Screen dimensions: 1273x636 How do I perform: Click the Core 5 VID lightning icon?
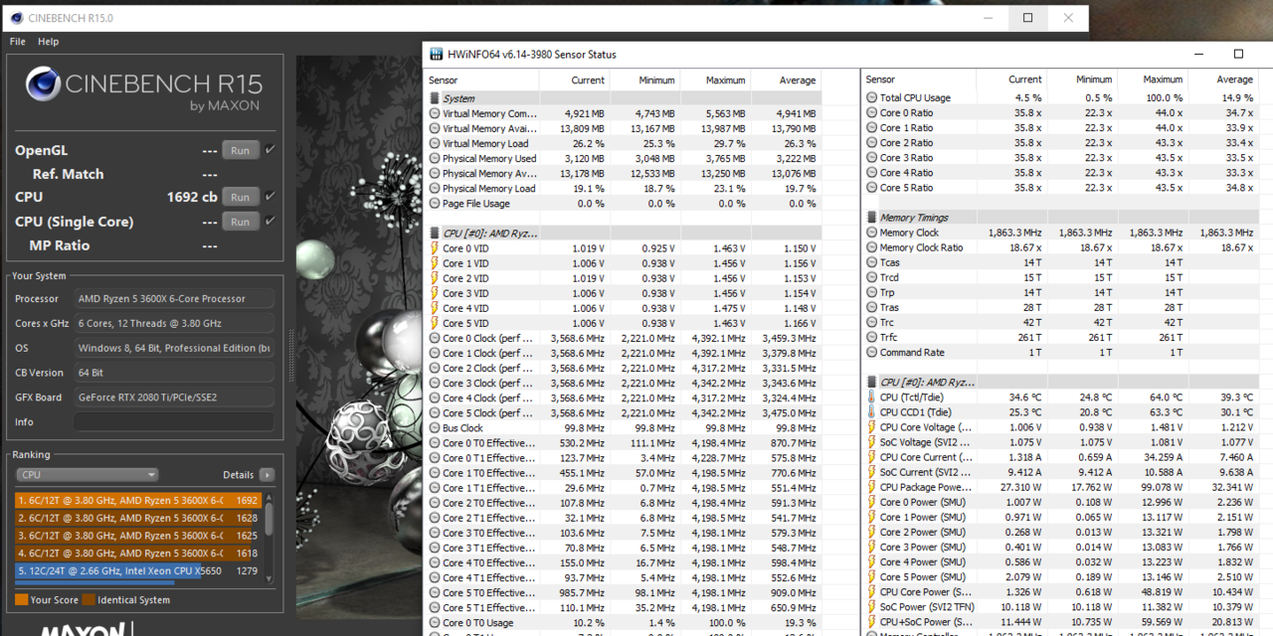434,323
